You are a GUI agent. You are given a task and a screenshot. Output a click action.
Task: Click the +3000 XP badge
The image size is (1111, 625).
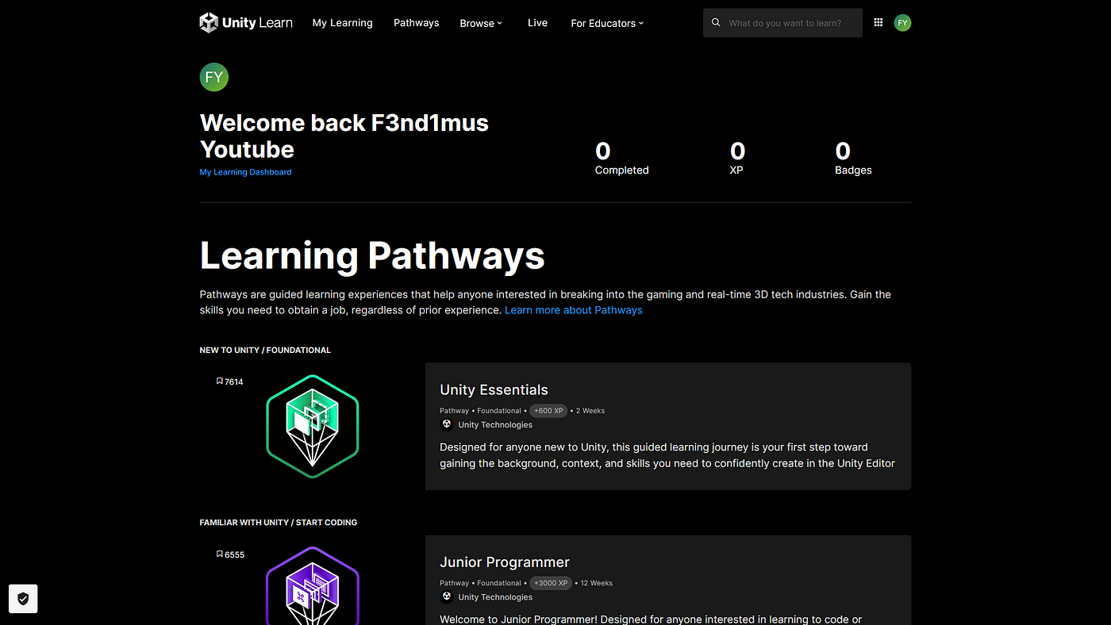(551, 583)
